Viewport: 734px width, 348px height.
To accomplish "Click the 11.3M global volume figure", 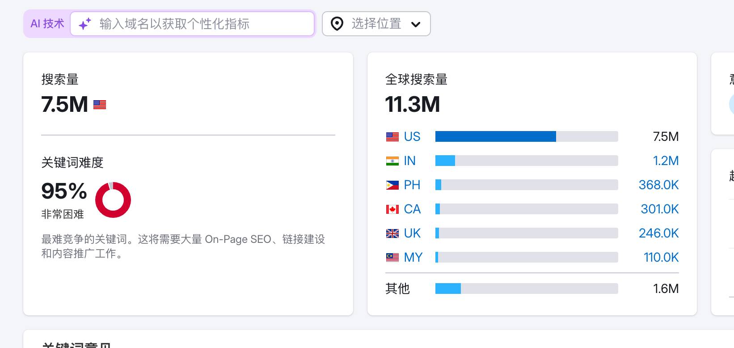I will [x=413, y=104].
